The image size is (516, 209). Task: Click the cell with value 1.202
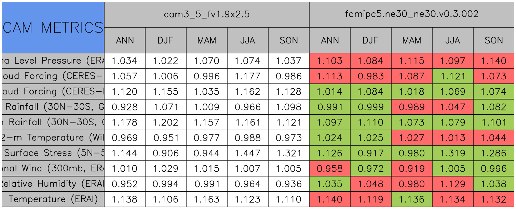(165, 122)
